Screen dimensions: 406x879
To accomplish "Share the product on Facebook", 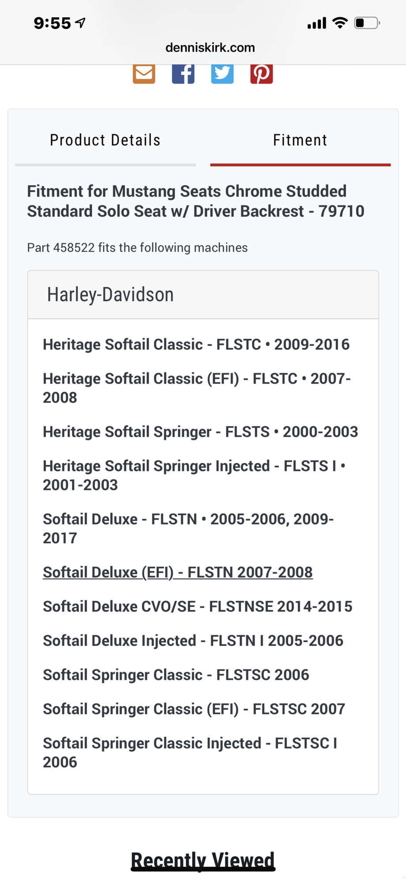I will [x=183, y=73].
